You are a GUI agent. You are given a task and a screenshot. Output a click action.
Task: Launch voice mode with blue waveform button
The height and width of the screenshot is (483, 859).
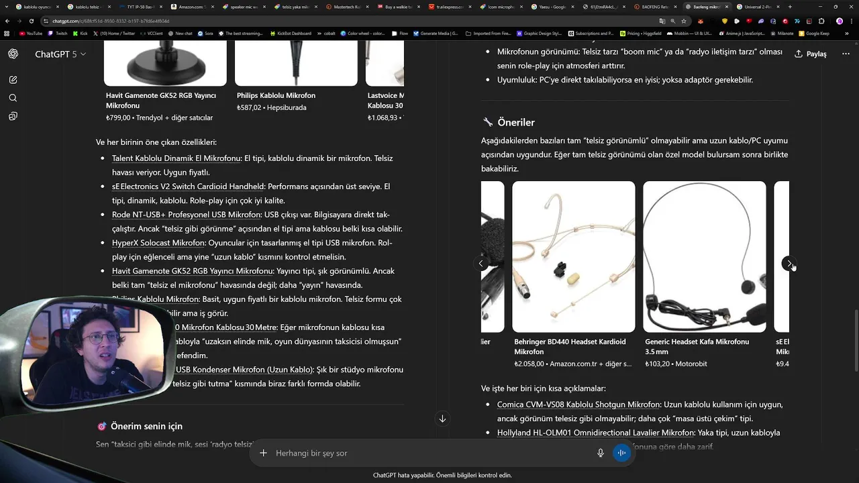coord(621,453)
